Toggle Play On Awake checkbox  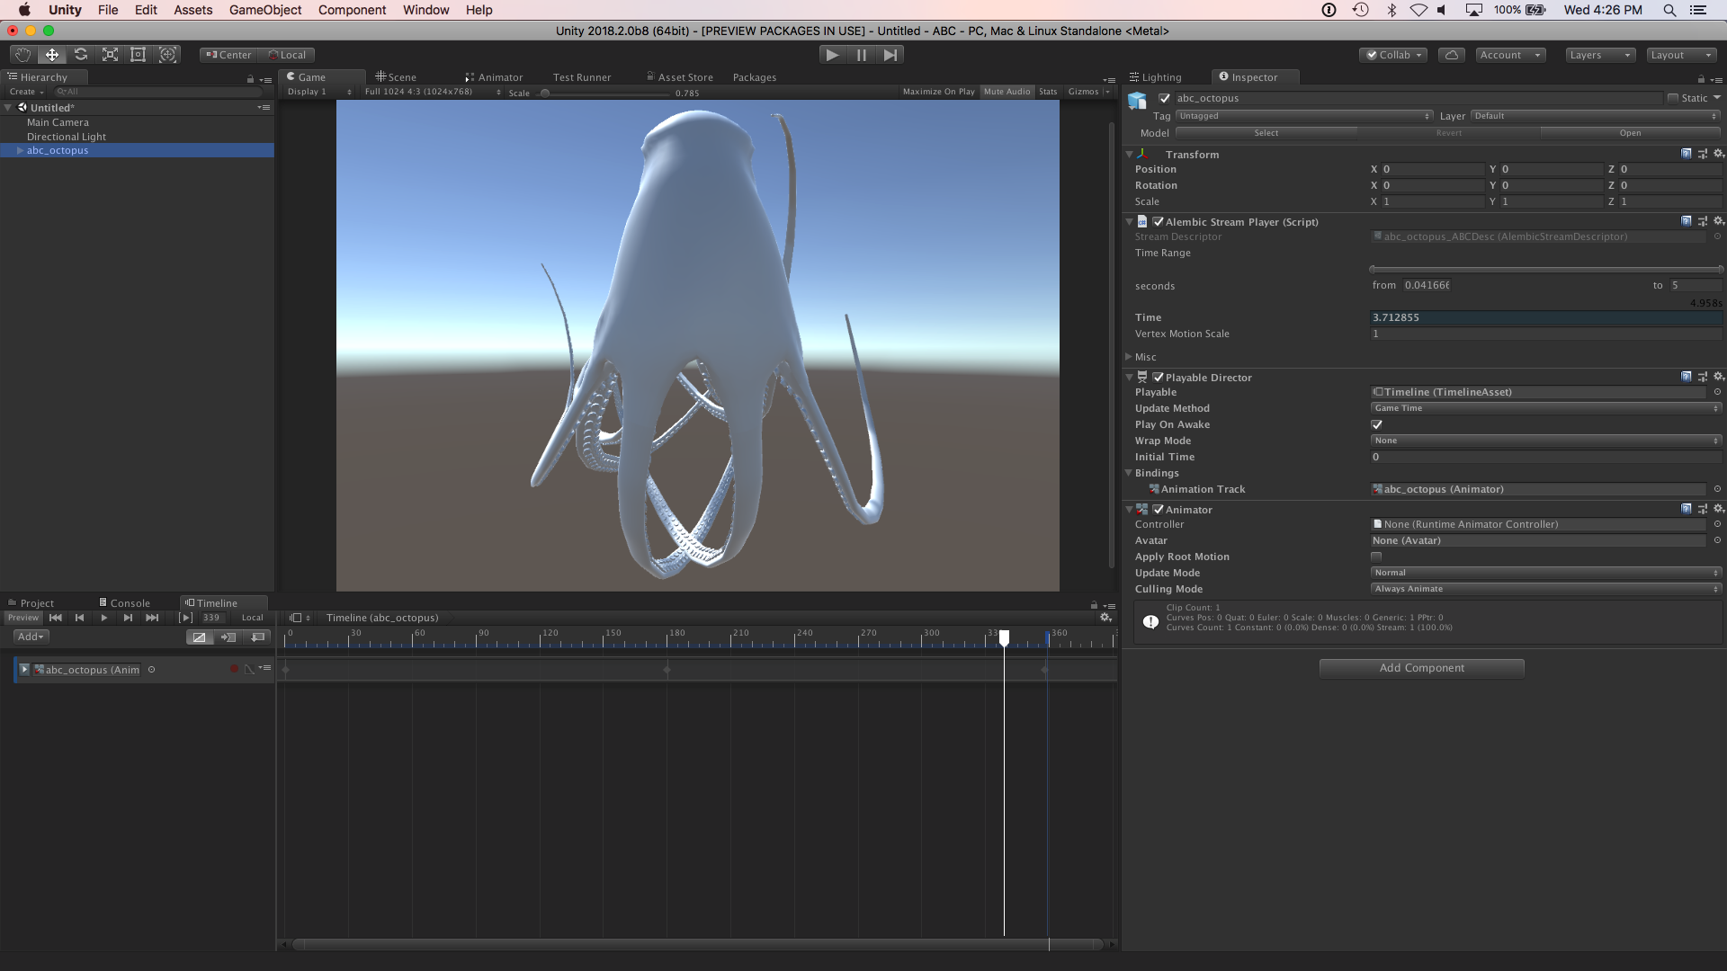click(x=1376, y=424)
